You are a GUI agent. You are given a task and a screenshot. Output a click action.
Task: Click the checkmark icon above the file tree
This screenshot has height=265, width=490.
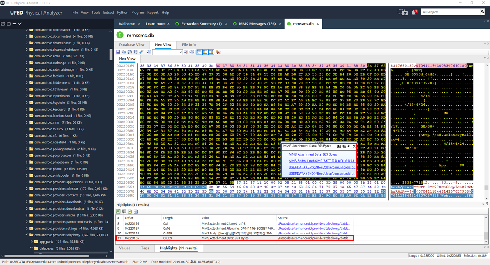tap(20, 24)
